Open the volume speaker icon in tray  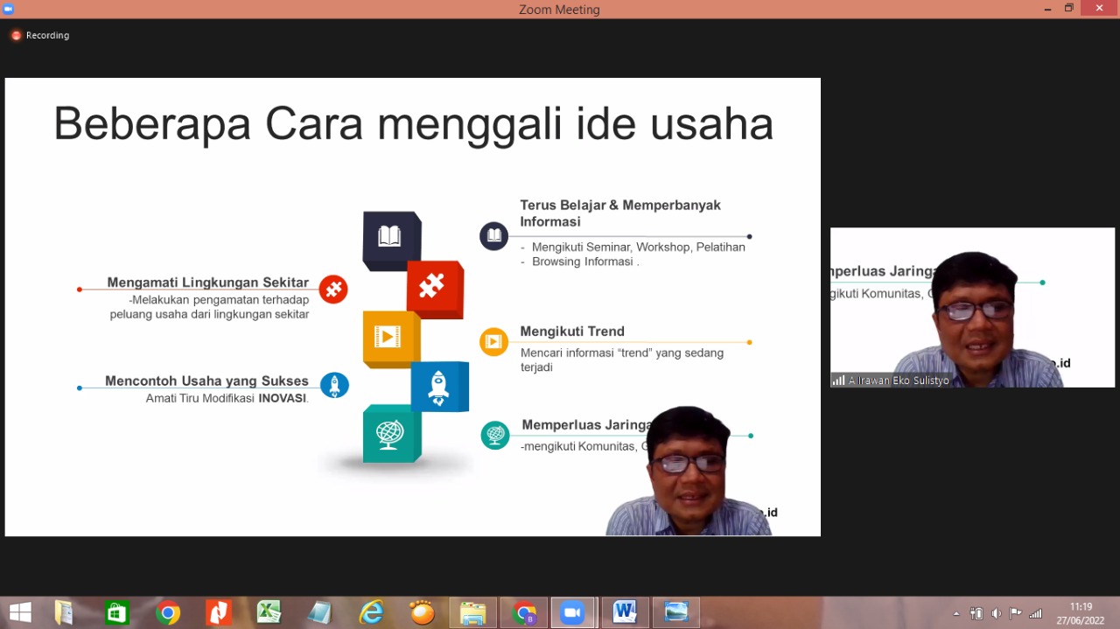click(996, 613)
